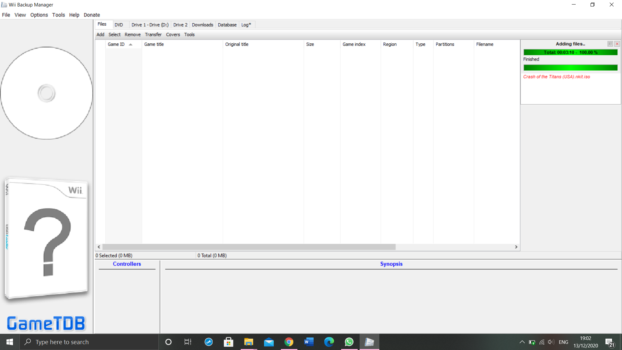Viewport: 622px width, 350px height.
Task: Open network settings from system tray
Action: (542, 342)
